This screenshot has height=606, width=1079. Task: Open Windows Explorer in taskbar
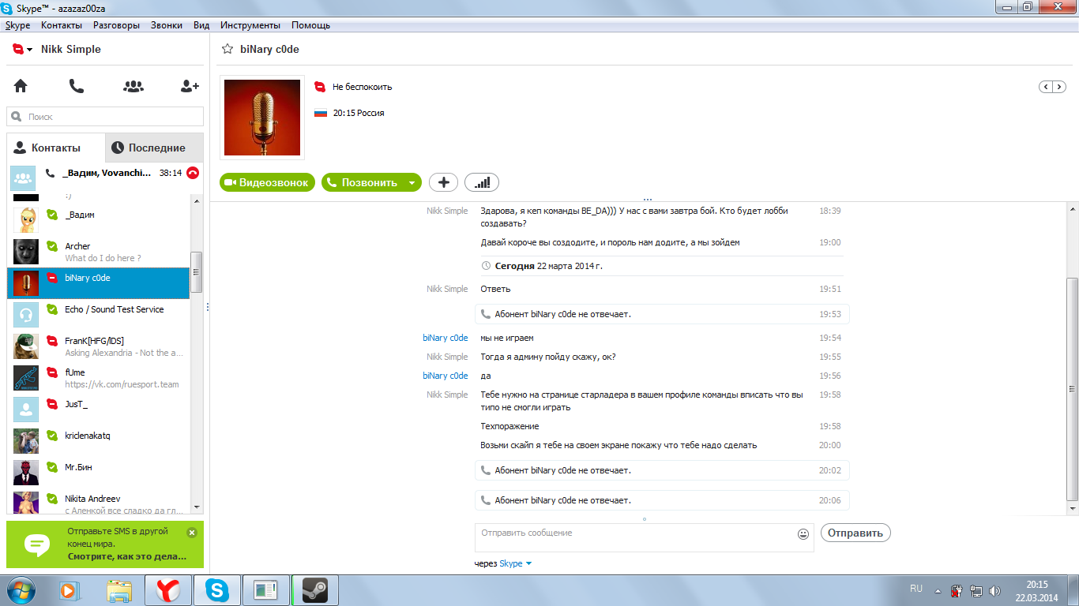click(x=119, y=589)
